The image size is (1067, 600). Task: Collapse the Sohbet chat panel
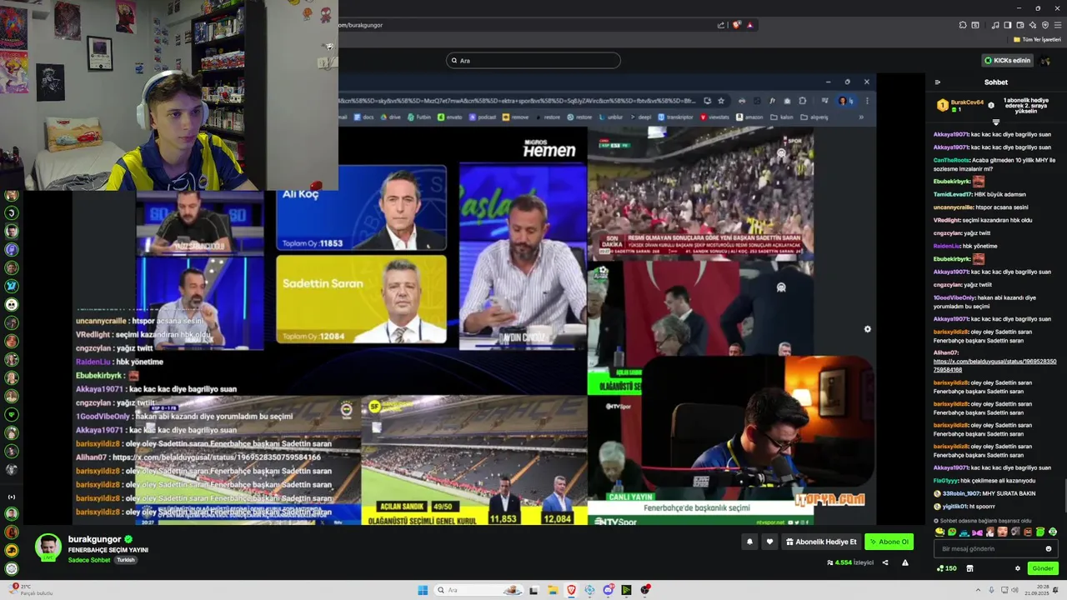937,82
